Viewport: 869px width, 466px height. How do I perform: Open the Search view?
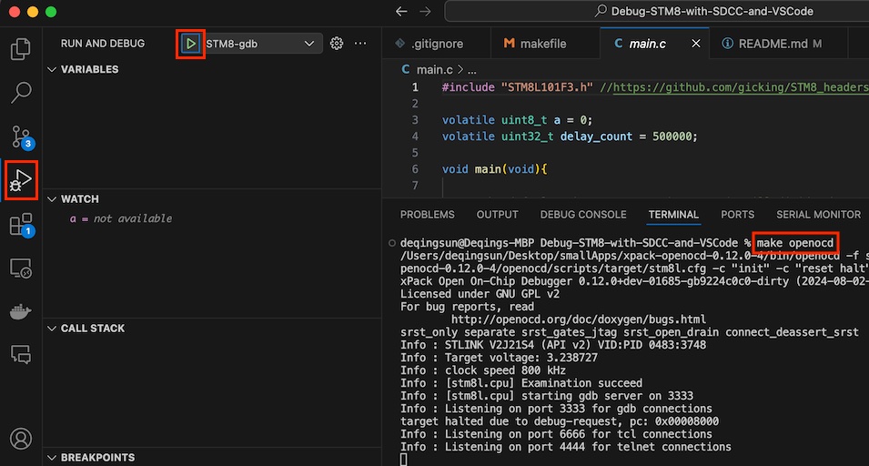pyautogui.click(x=21, y=92)
